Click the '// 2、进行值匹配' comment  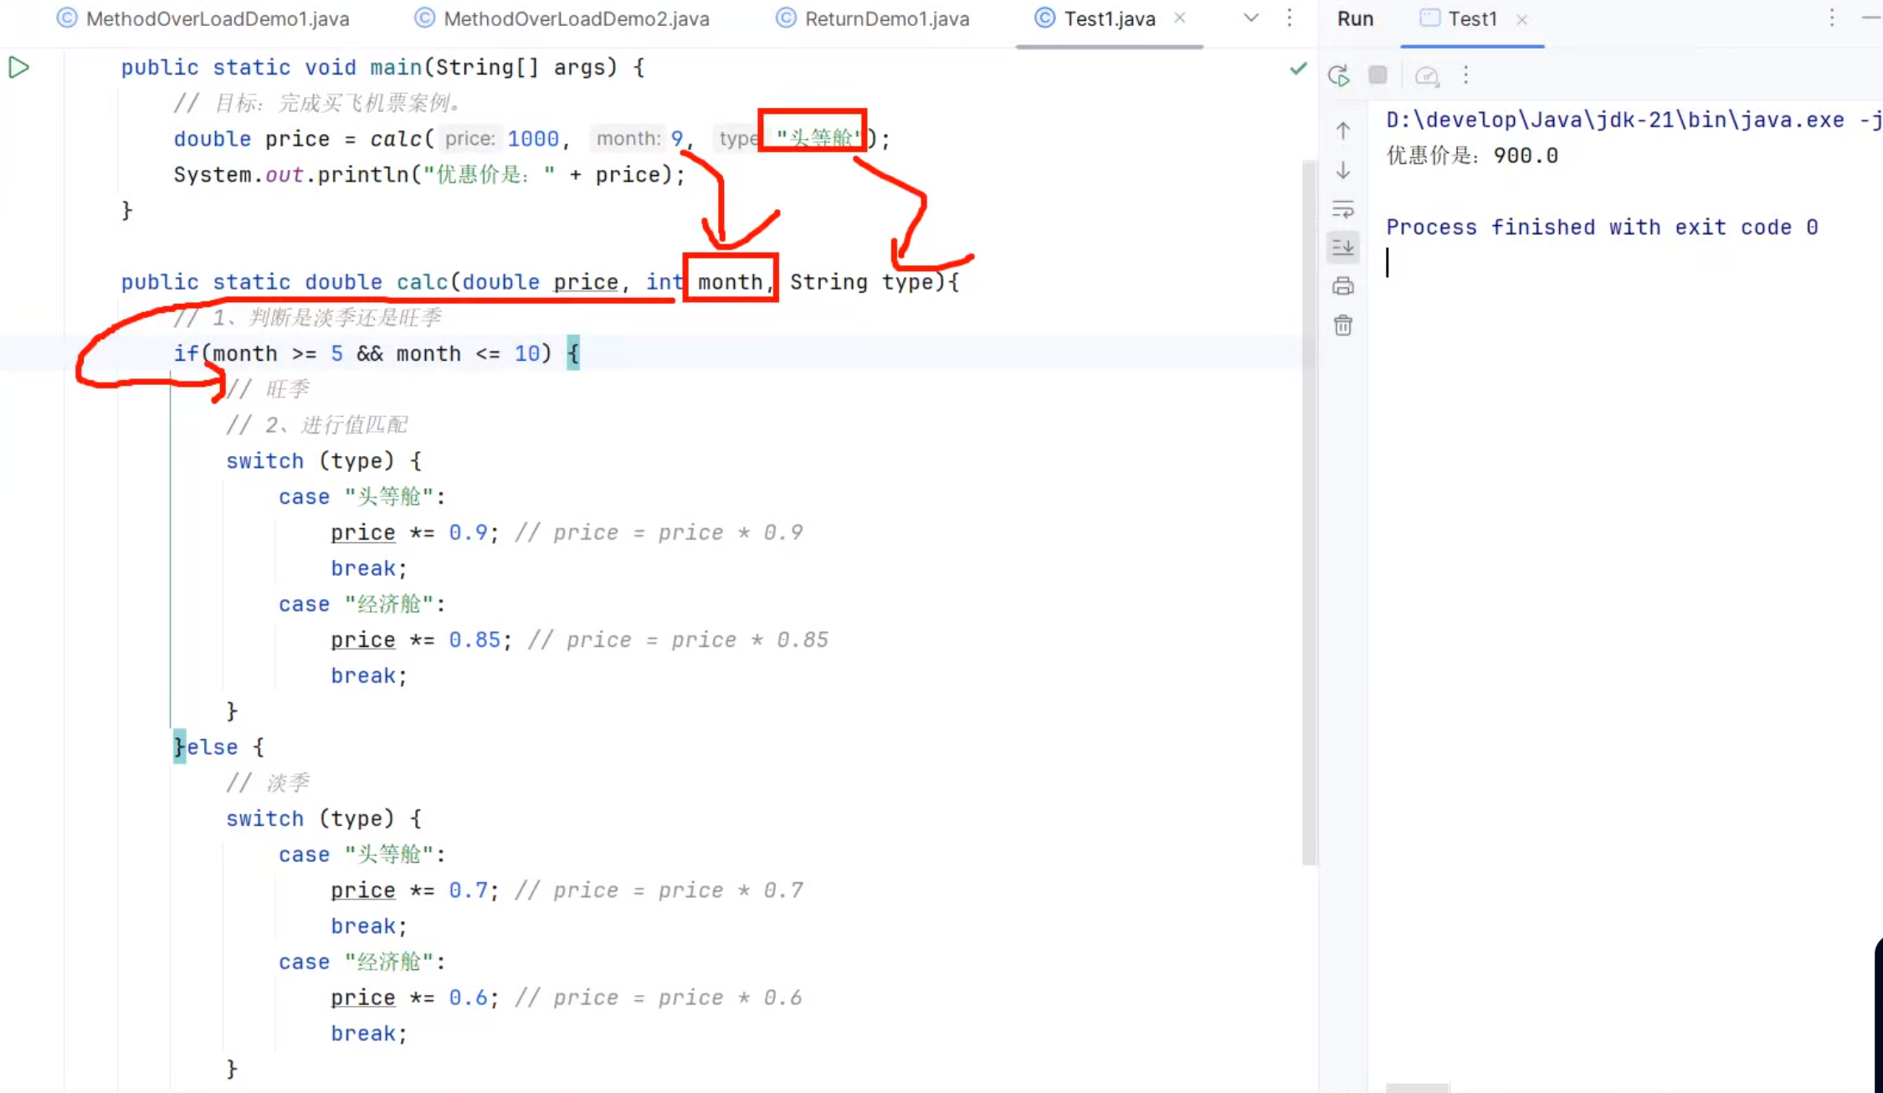coord(317,425)
